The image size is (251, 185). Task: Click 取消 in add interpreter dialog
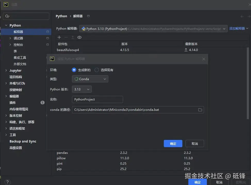[195, 144]
